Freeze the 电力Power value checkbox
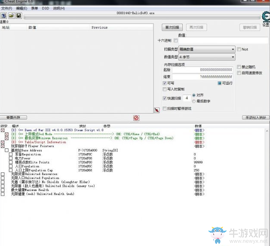This screenshot has width=270, height=246. [11, 158]
